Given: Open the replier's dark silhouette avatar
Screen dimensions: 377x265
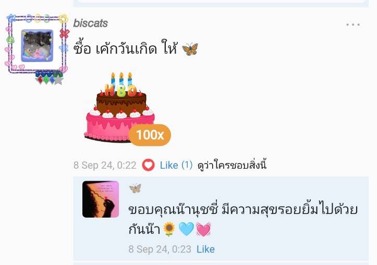Looking at the screenshot, I should click(x=101, y=199).
